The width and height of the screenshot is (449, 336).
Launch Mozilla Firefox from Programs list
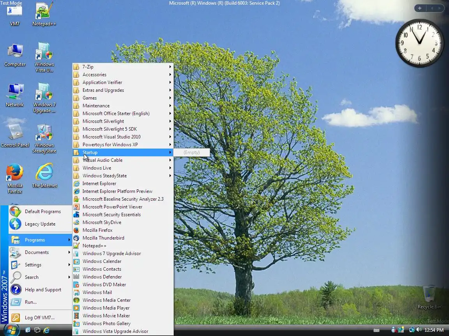pos(123,230)
